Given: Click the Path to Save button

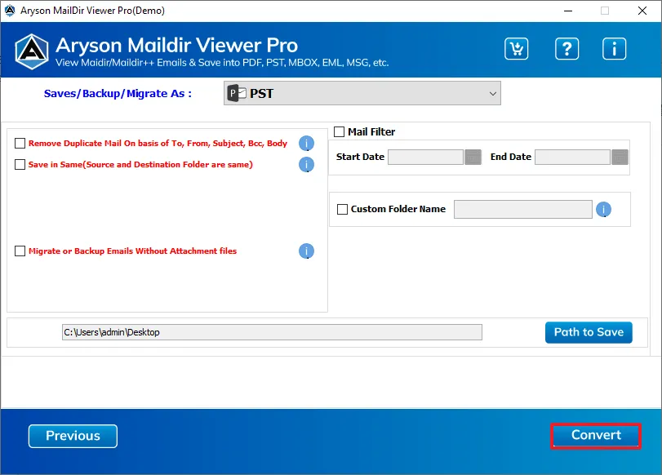Looking at the screenshot, I should (589, 332).
